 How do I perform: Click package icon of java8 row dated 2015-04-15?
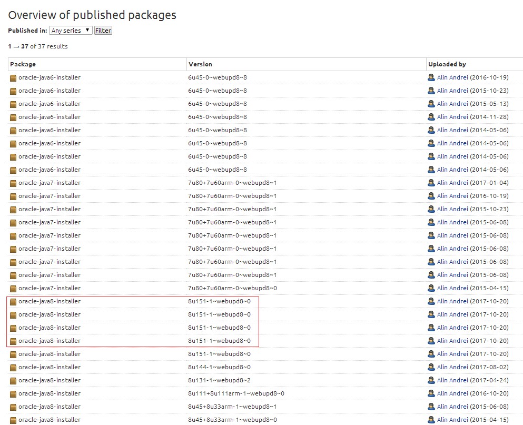coord(13,421)
